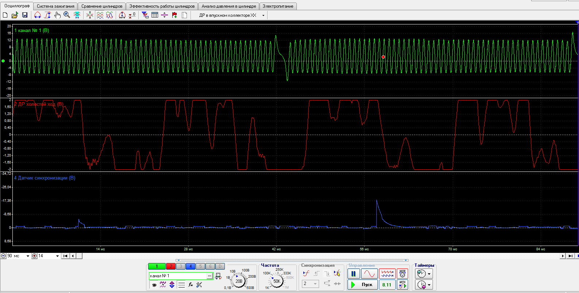Open the 90 мс time scale dropdown
The width and height of the screenshot is (579, 293).
pyautogui.click(x=28, y=256)
